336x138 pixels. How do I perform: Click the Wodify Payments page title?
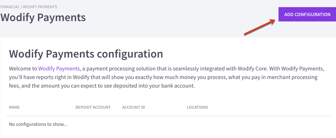43,18
